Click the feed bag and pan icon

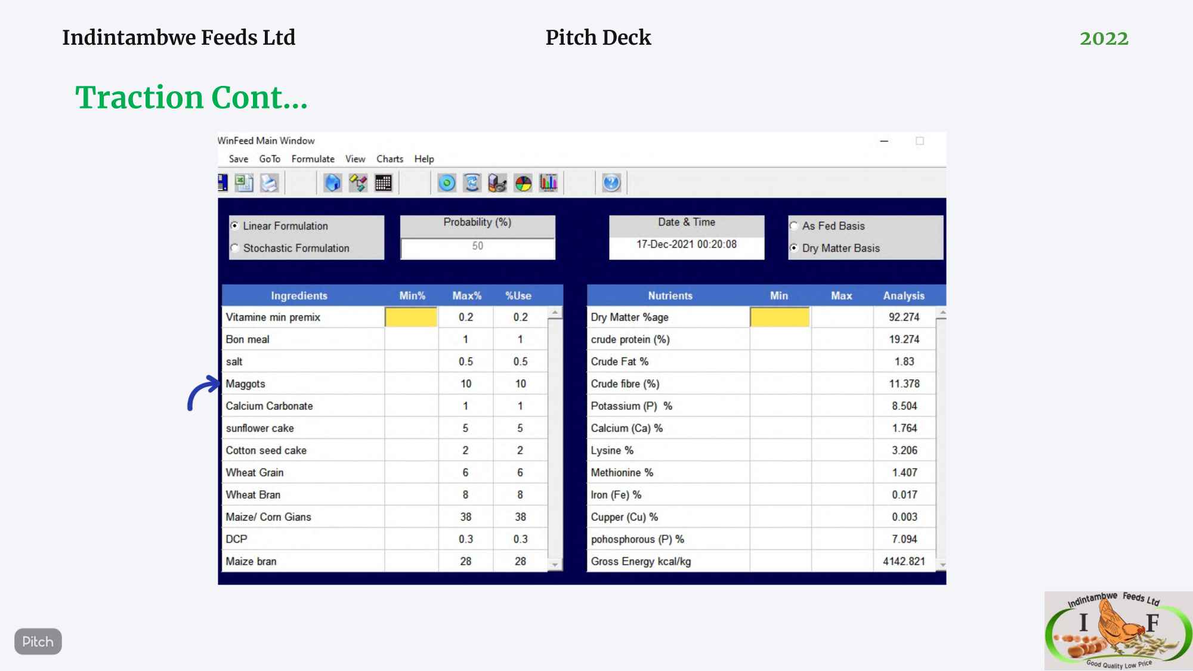pos(497,183)
